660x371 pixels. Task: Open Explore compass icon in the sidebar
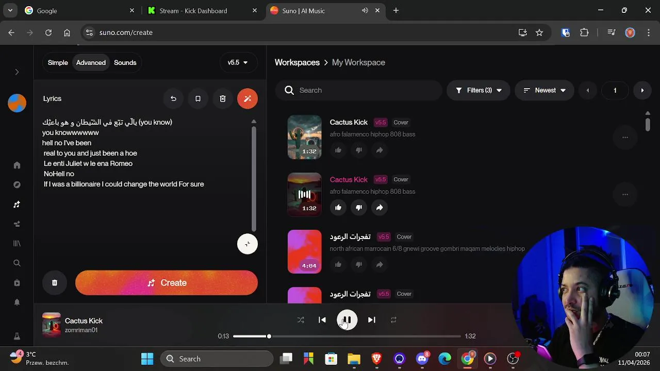pos(17,185)
